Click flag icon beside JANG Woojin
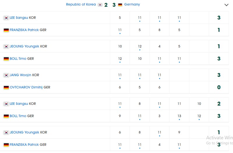The height and width of the screenshot is (153, 233). pyautogui.click(x=6, y=75)
